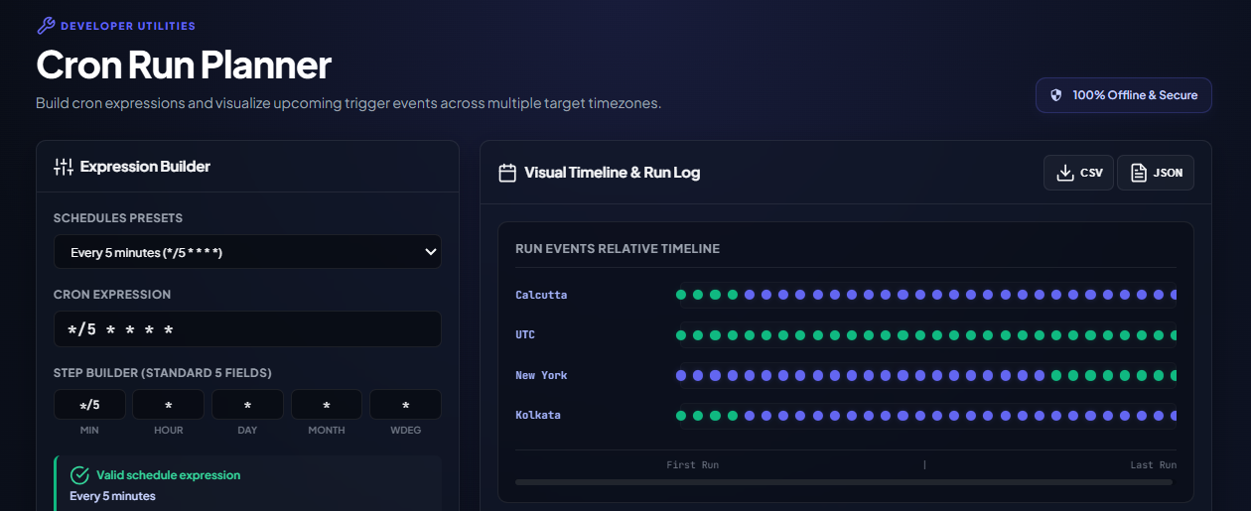Click the dropdown chevron of presets selector
Screen dimensions: 1251x511
(431, 252)
